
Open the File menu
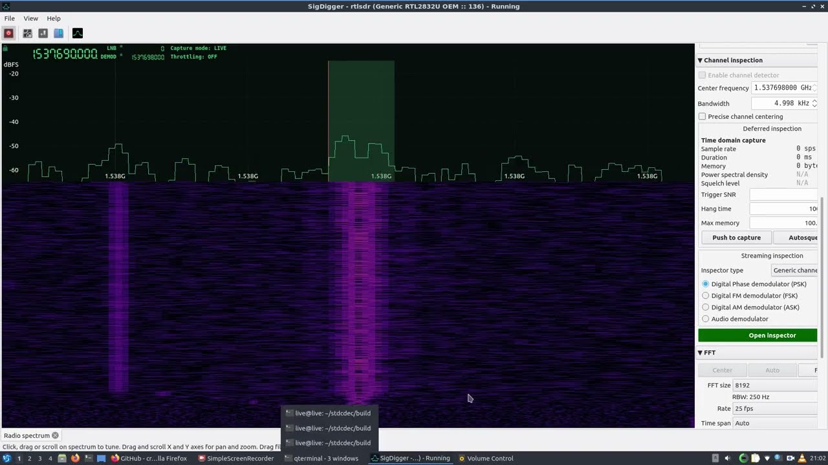point(10,18)
